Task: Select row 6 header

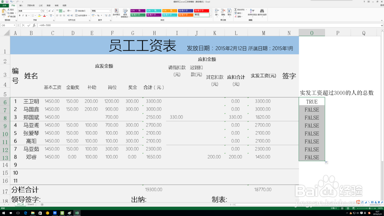Action: click(x=5, y=102)
